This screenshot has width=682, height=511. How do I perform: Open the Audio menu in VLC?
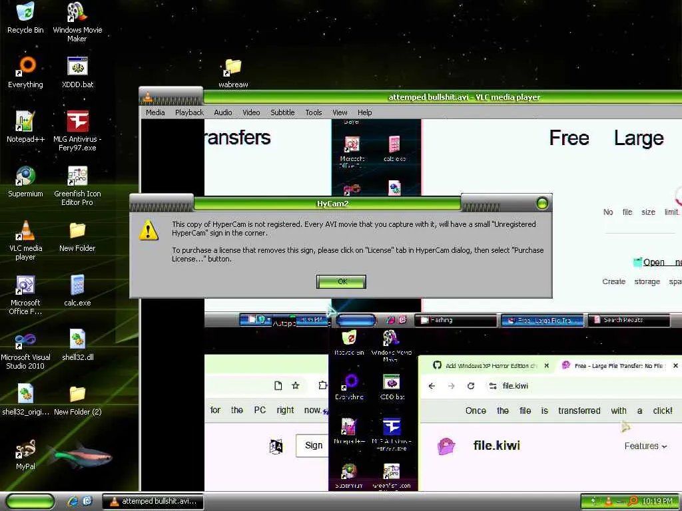(x=222, y=112)
